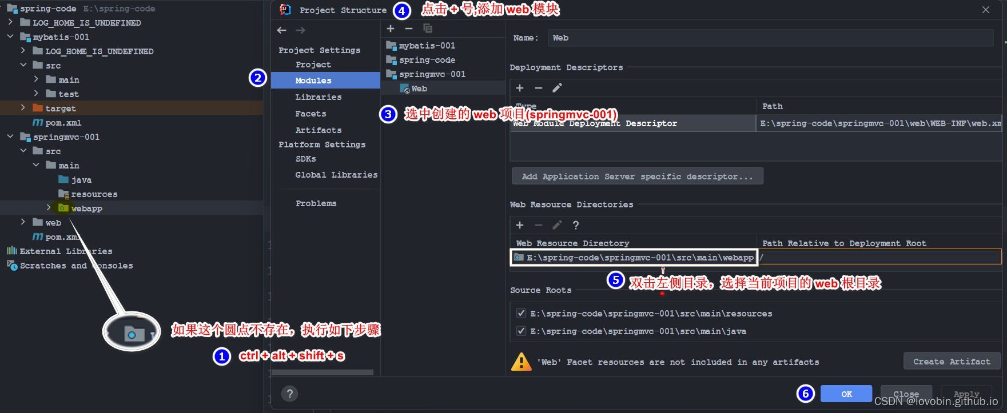Collapse main folder under springmvc-001
This screenshot has height=413, width=1007.
(x=36, y=165)
